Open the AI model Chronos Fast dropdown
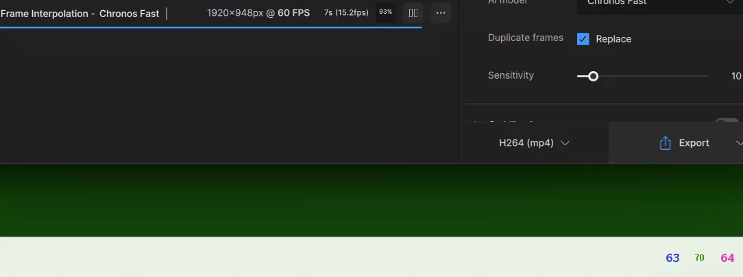Viewport: 743px width, 277px height. click(660, 3)
